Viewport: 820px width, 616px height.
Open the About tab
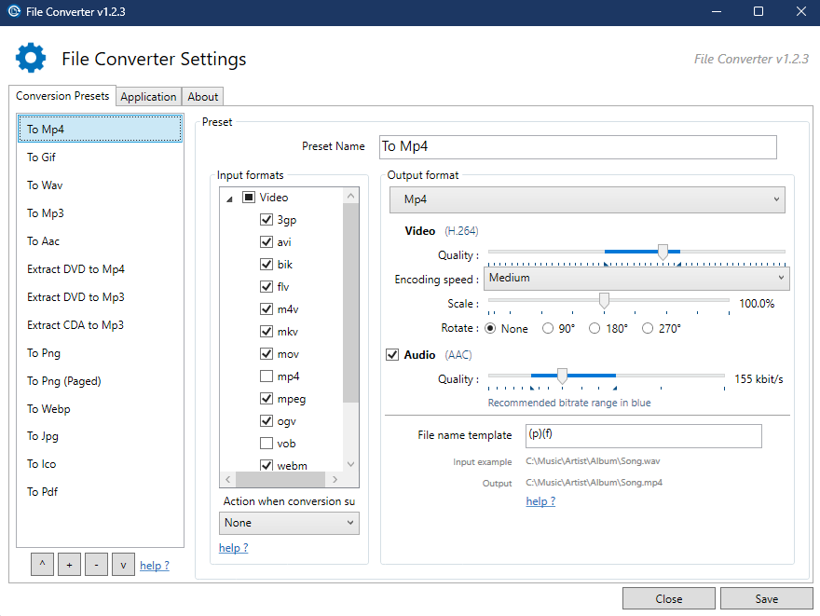pyautogui.click(x=202, y=96)
